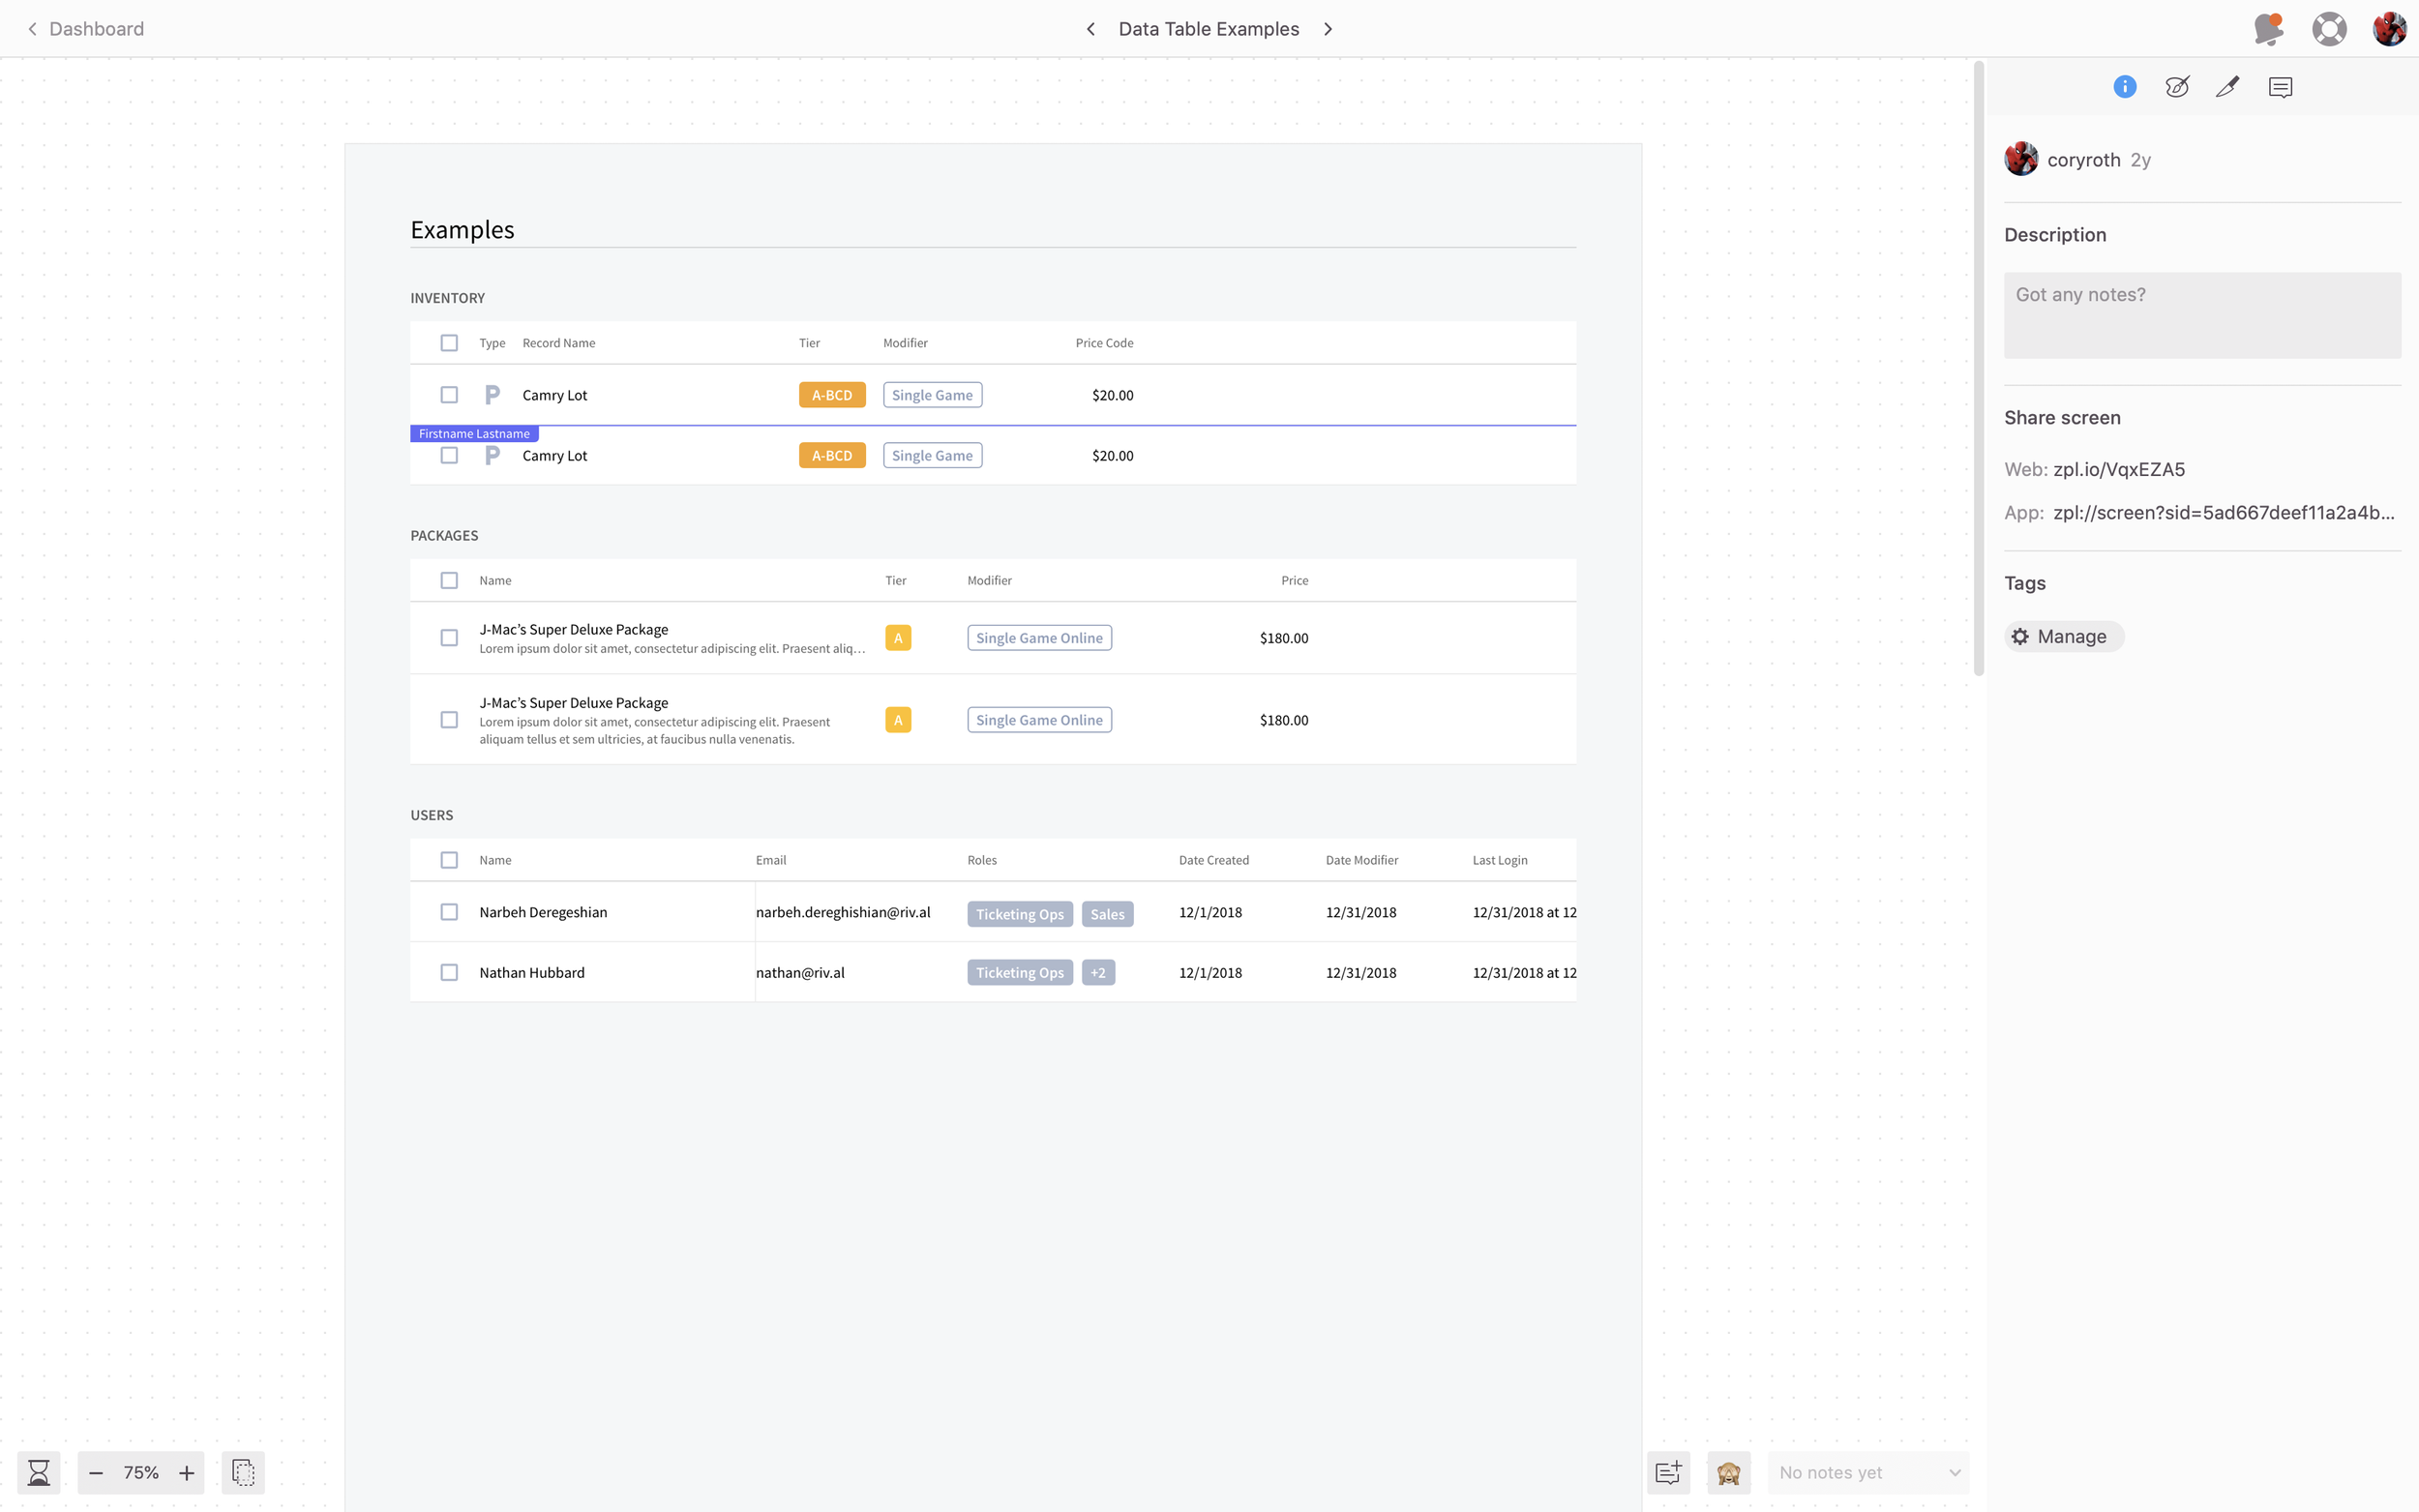Click the add note icon
2419x1512 pixels.
click(1668, 1472)
